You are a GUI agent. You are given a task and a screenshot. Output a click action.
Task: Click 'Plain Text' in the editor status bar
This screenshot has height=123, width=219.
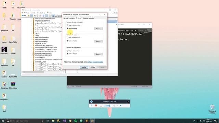tap(145, 87)
